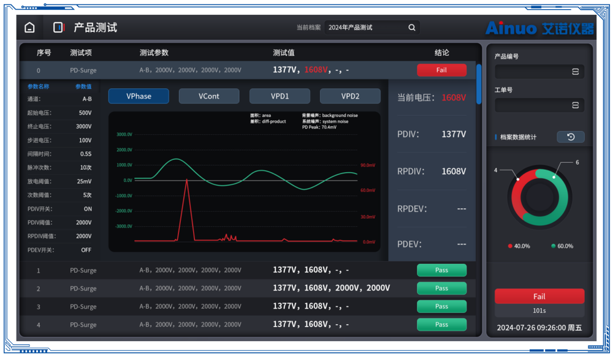Click the 2024年产品测试 archive input field

point(365,28)
